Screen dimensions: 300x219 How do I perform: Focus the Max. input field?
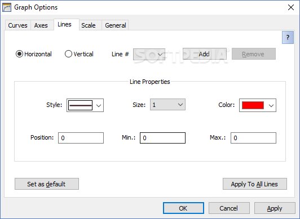[253, 138]
